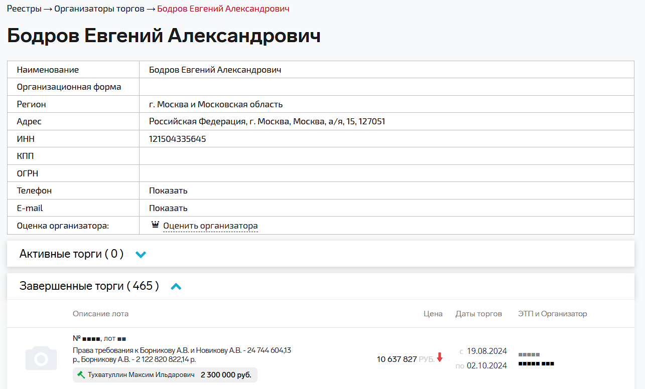Select the crown rating icon
645x389 pixels.
coord(155,225)
